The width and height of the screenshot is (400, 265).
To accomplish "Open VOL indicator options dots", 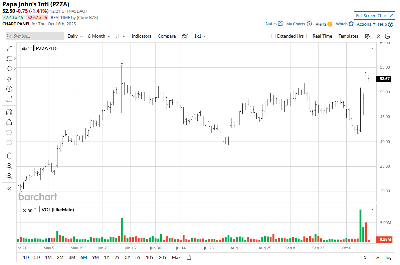I will click(x=36, y=209).
